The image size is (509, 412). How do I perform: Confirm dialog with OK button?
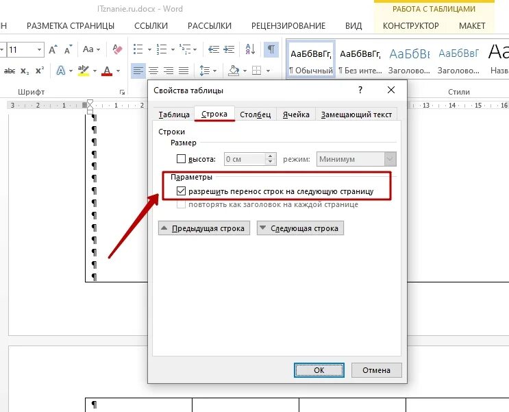[x=319, y=370]
